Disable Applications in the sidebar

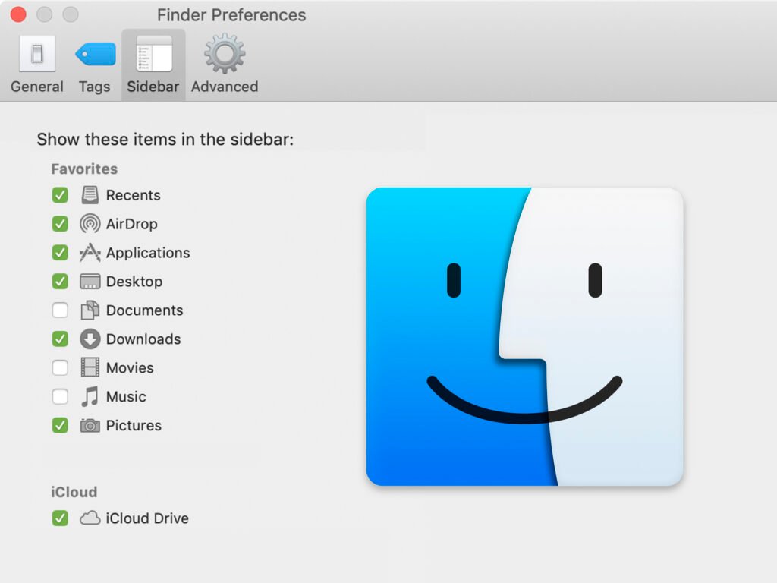pyautogui.click(x=60, y=253)
